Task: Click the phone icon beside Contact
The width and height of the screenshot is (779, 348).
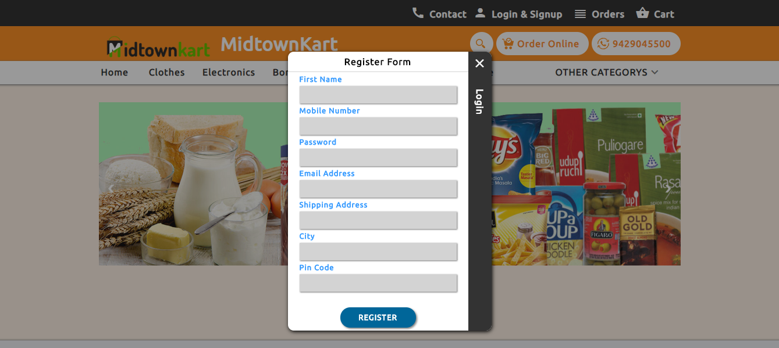Action: [x=418, y=13]
